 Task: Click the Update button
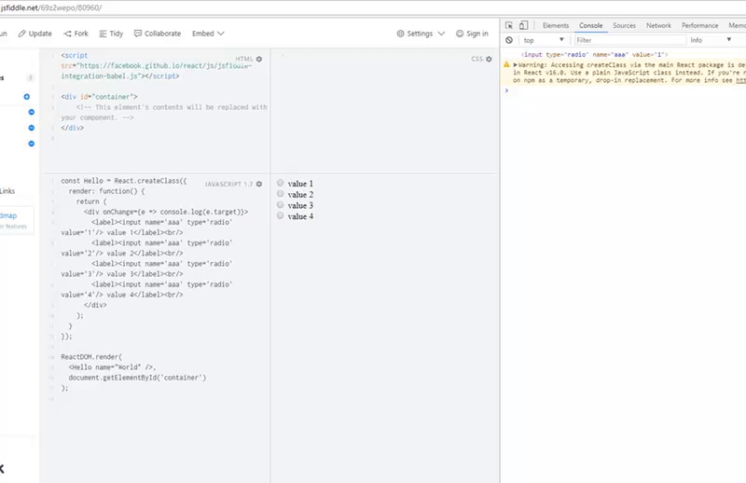pos(35,34)
